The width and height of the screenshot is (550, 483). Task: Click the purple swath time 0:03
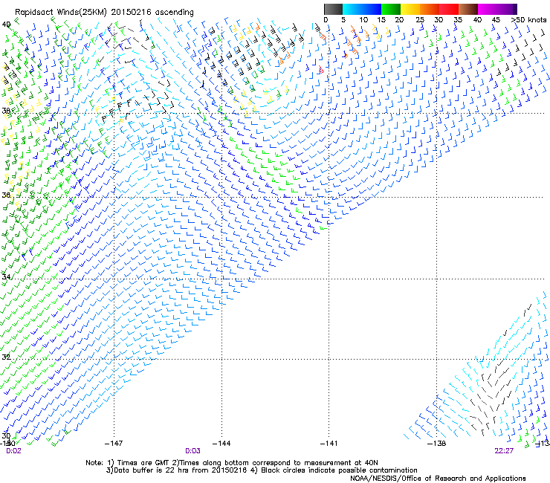click(x=193, y=451)
